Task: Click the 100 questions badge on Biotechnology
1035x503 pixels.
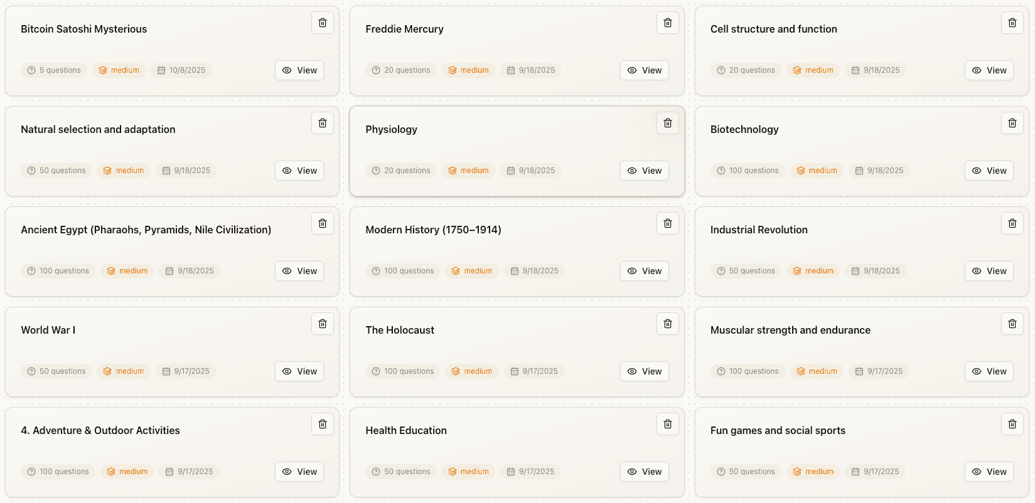Action: 748,171
